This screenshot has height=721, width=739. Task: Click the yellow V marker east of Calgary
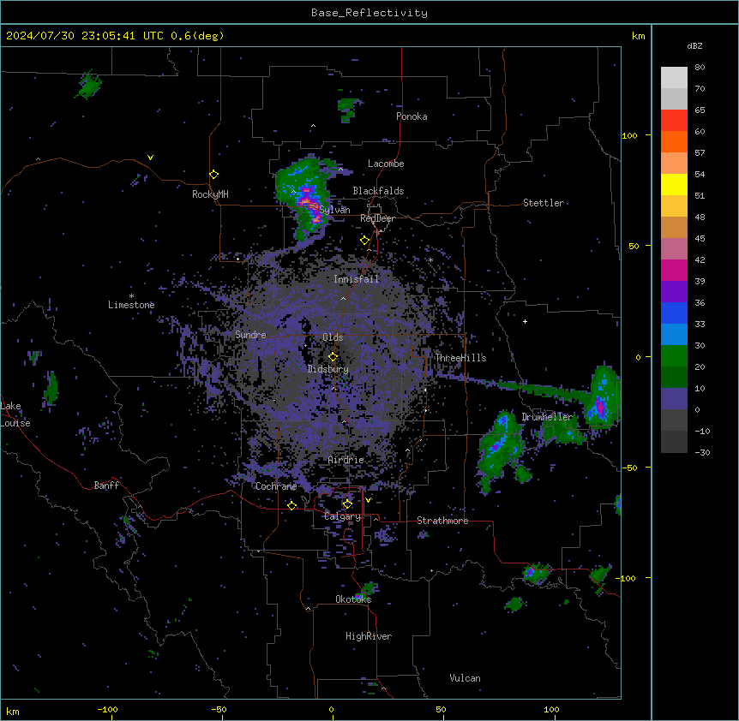tap(368, 500)
